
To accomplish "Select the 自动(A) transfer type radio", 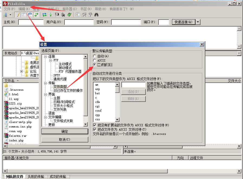I will tap(94, 56).
